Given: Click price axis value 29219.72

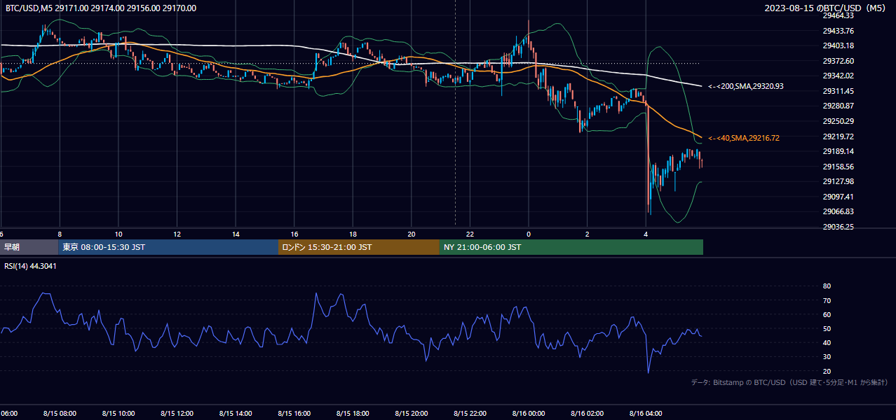Looking at the screenshot, I should [838, 136].
